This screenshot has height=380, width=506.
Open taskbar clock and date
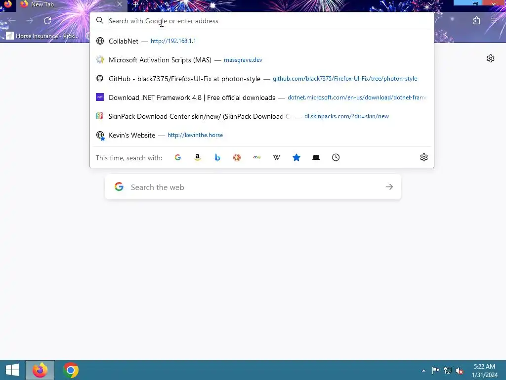coord(485,370)
